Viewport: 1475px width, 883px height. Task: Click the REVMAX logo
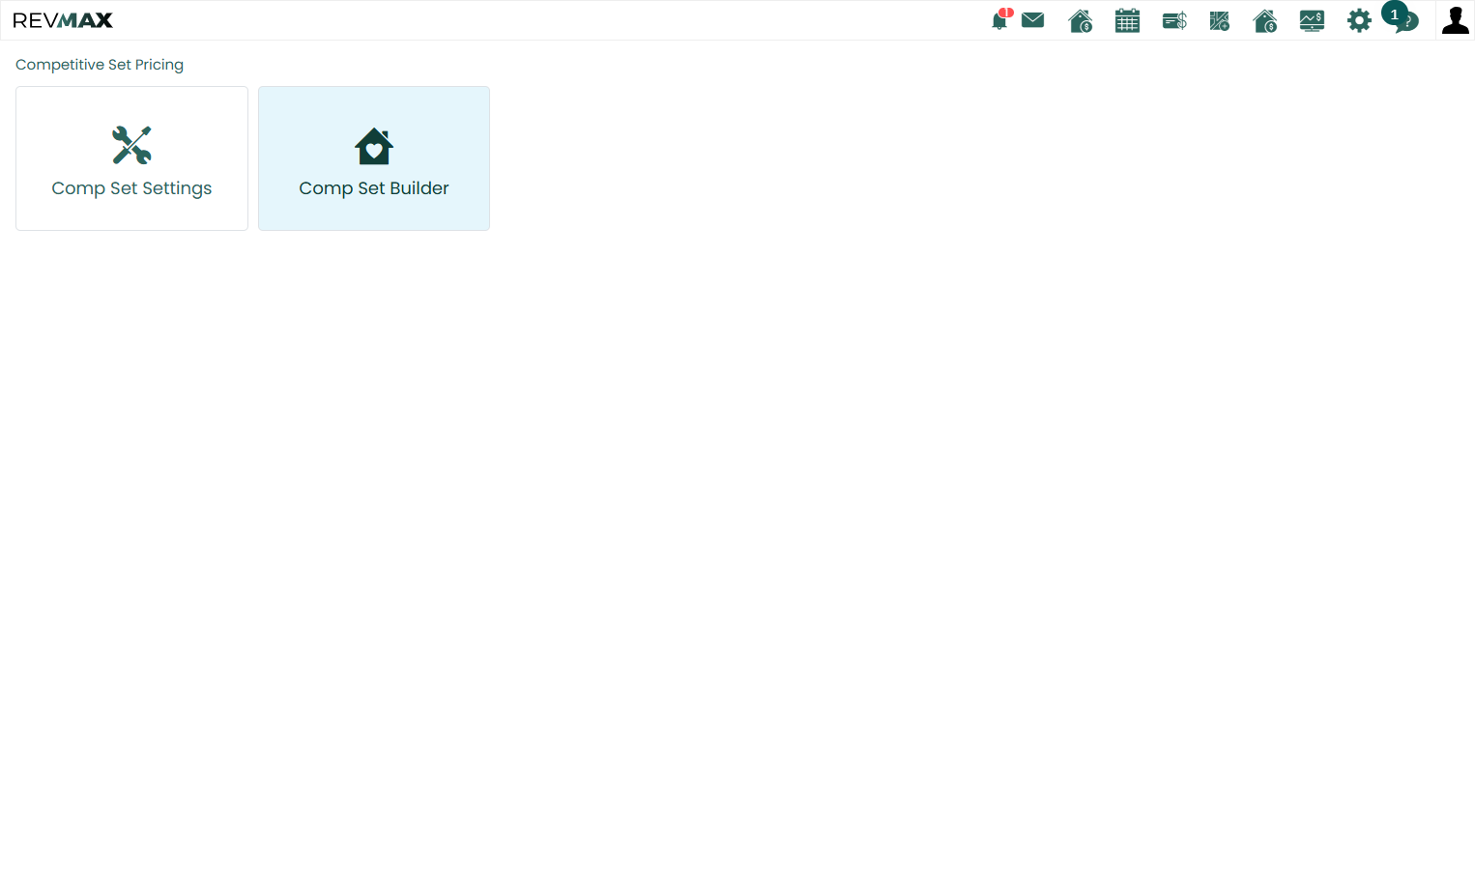point(63,20)
